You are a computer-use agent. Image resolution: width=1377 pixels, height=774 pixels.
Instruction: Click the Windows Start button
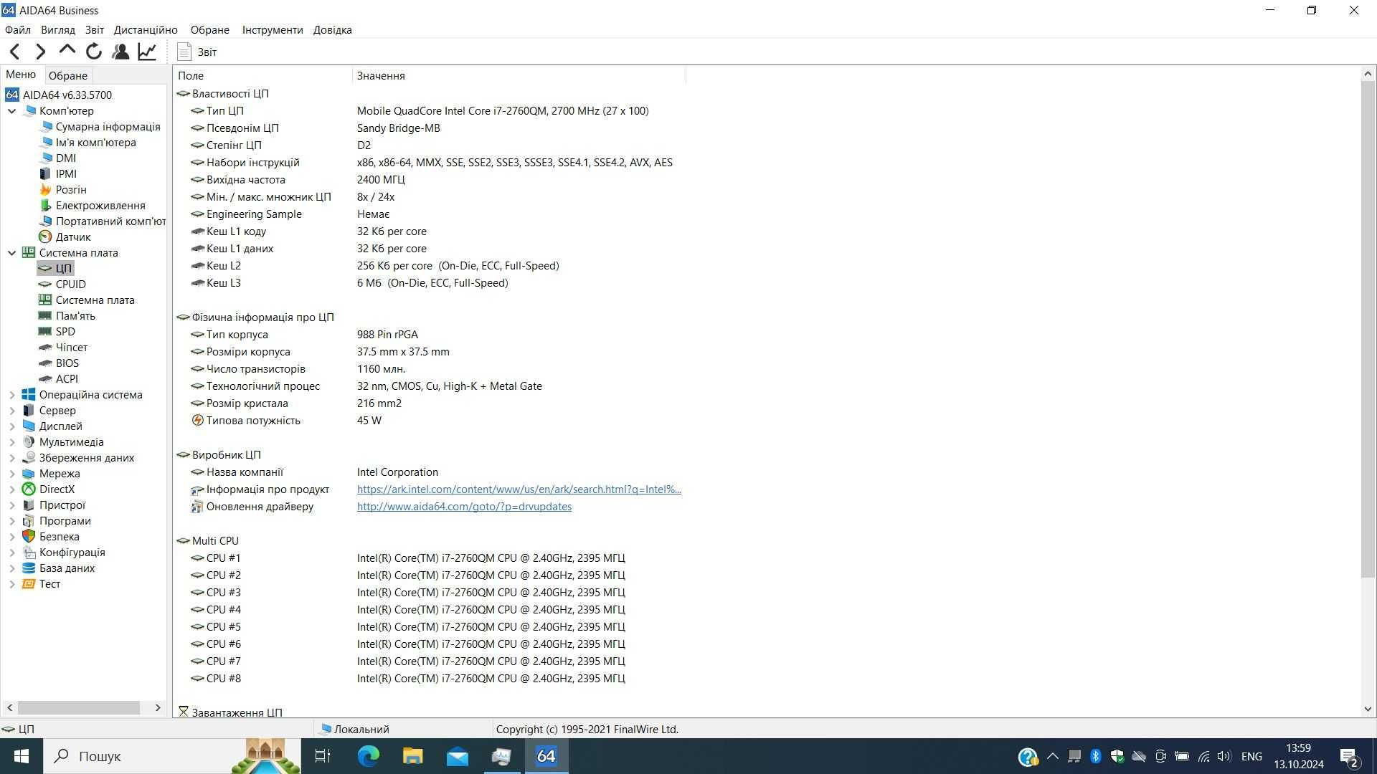coord(22,756)
